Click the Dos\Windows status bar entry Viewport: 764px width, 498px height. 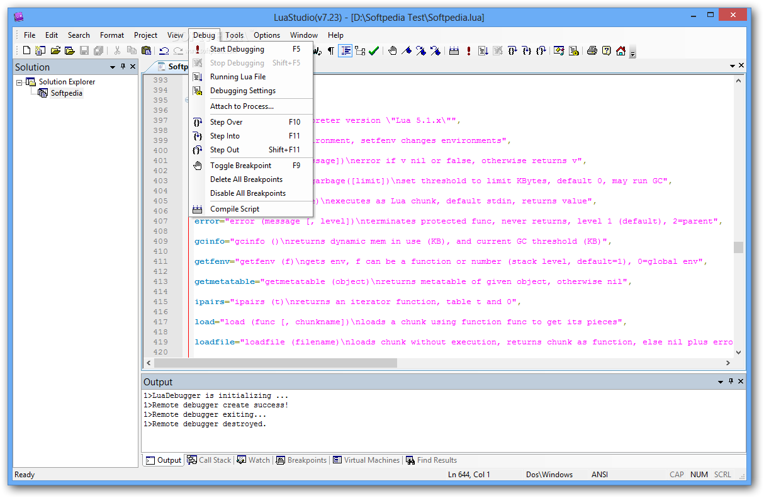coord(549,475)
